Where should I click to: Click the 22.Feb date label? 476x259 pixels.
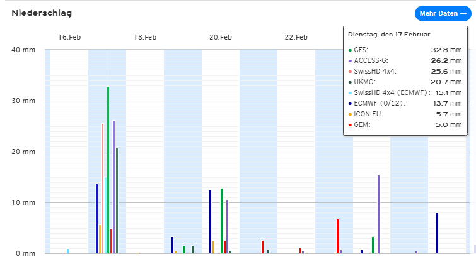(296, 37)
